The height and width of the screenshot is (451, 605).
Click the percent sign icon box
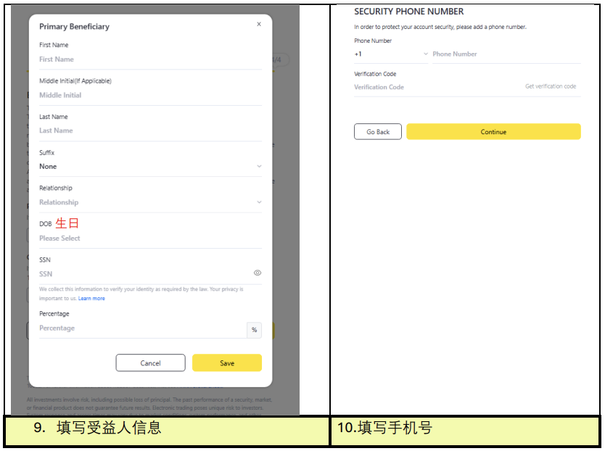[254, 330]
